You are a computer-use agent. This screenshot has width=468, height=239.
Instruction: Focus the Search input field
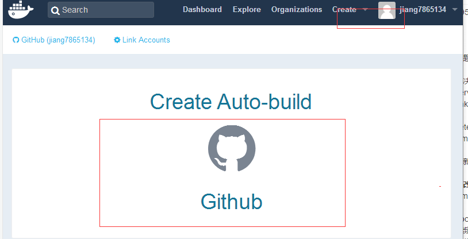click(101, 10)
